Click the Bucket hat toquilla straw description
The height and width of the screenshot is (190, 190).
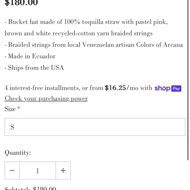[86, 22]
